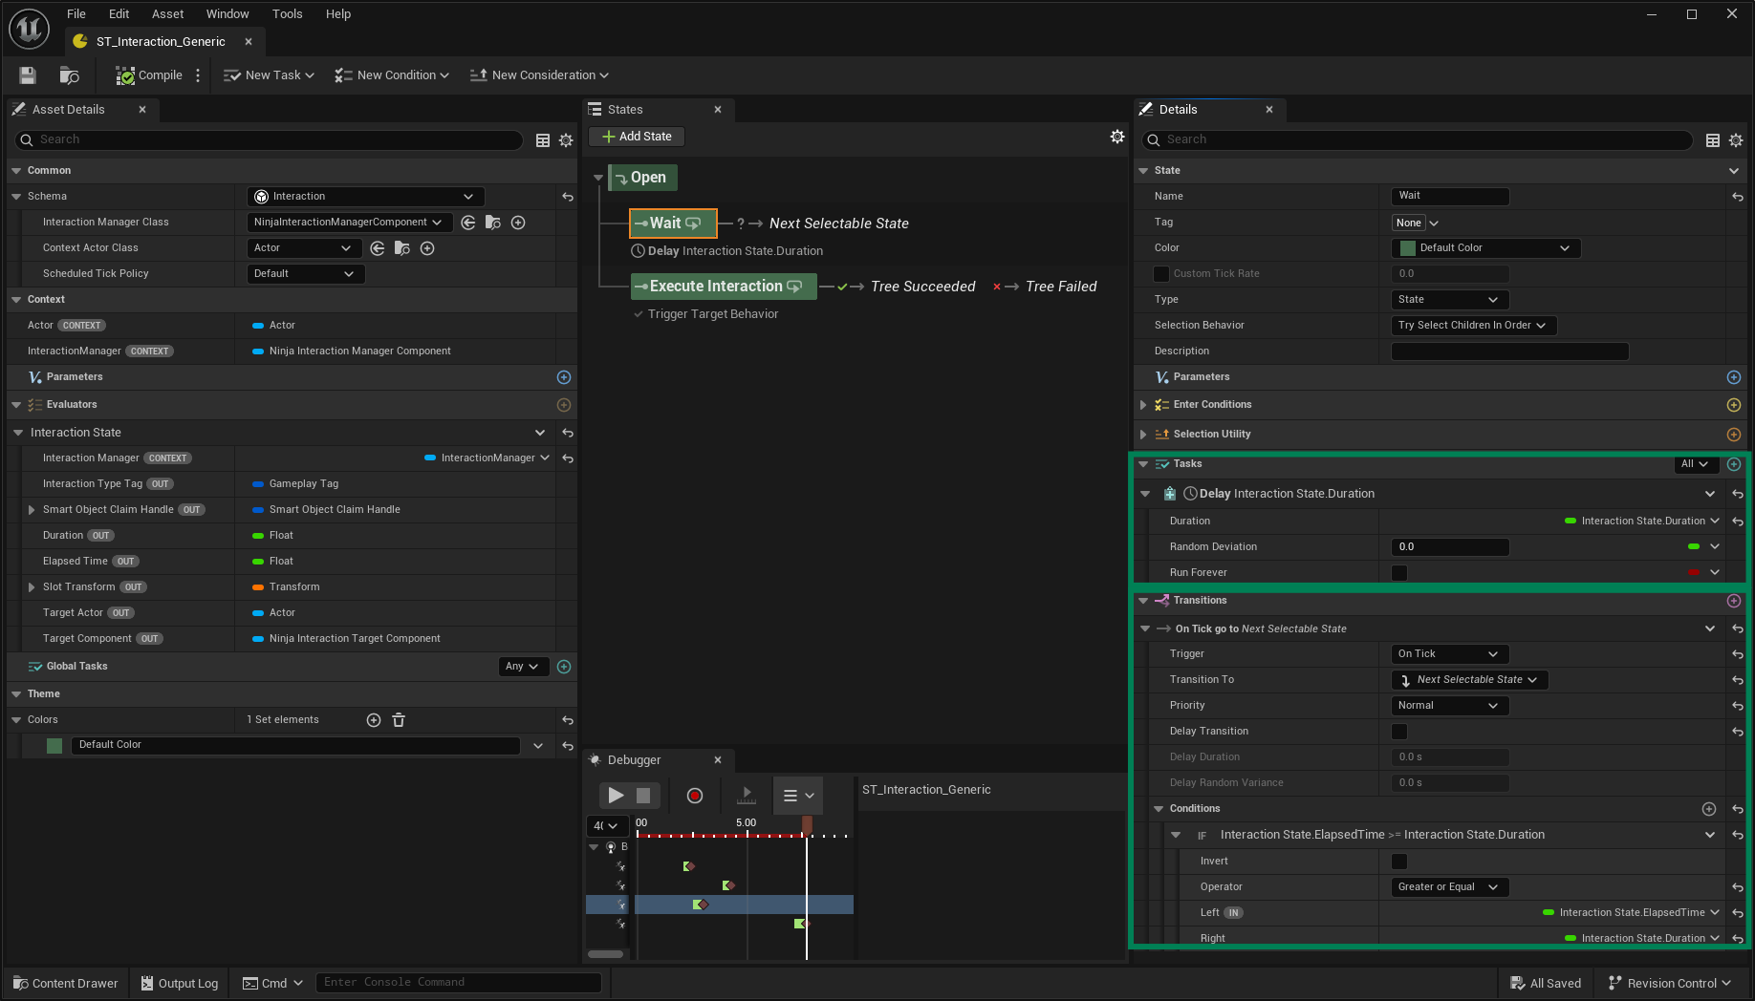This screenshot has width=1755, height=1001.
Task: Click the debugger record button
Action: [x=695, y=796]
